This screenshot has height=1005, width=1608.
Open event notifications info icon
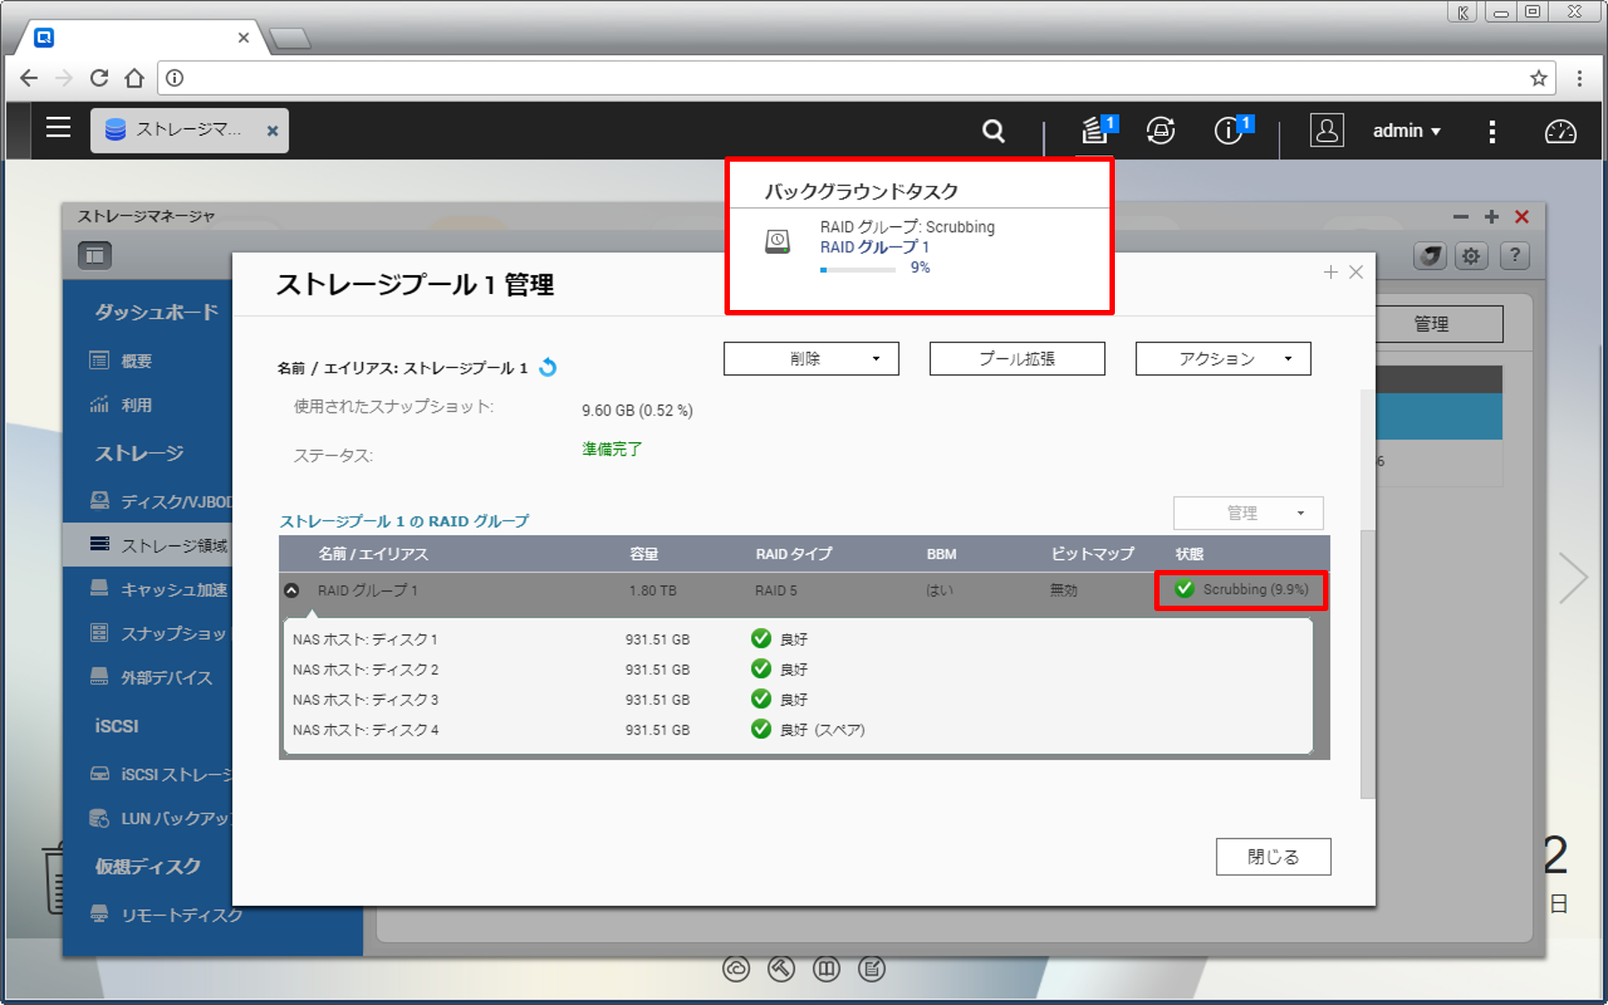point(1229,131)
